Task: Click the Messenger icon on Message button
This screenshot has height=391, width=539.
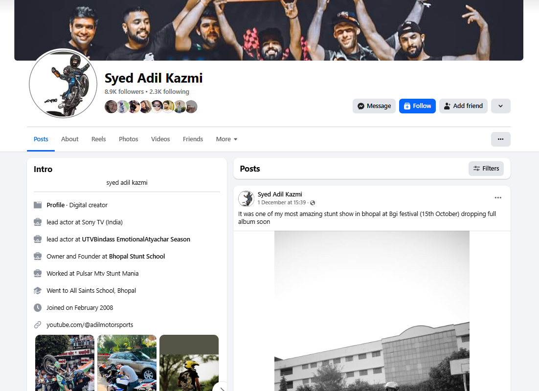Action: pyautogui.click(x=360, y=106)
